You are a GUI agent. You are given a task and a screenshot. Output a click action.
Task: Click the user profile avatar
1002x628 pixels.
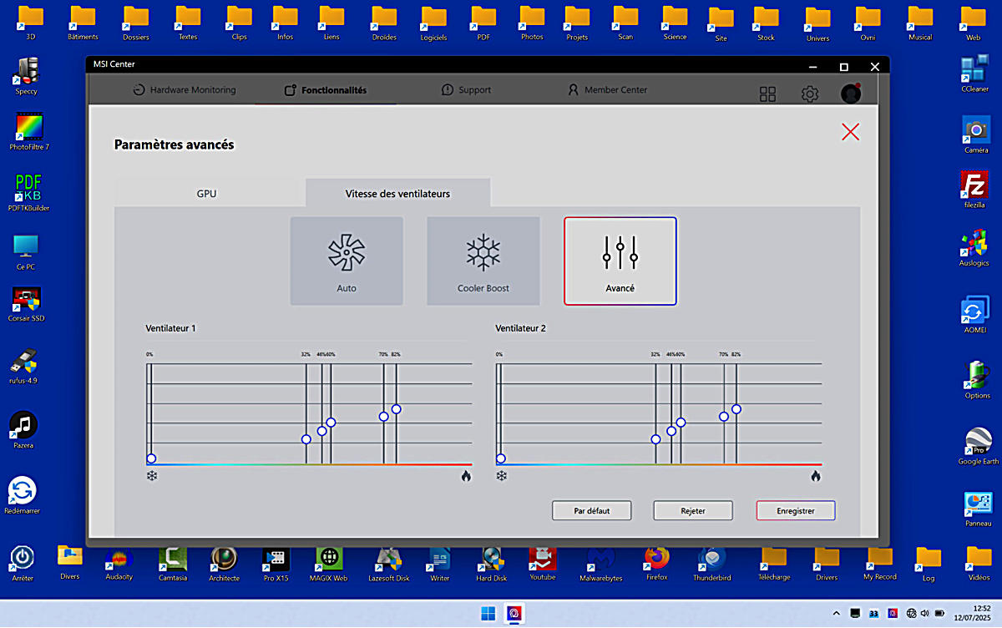[850, 94]
